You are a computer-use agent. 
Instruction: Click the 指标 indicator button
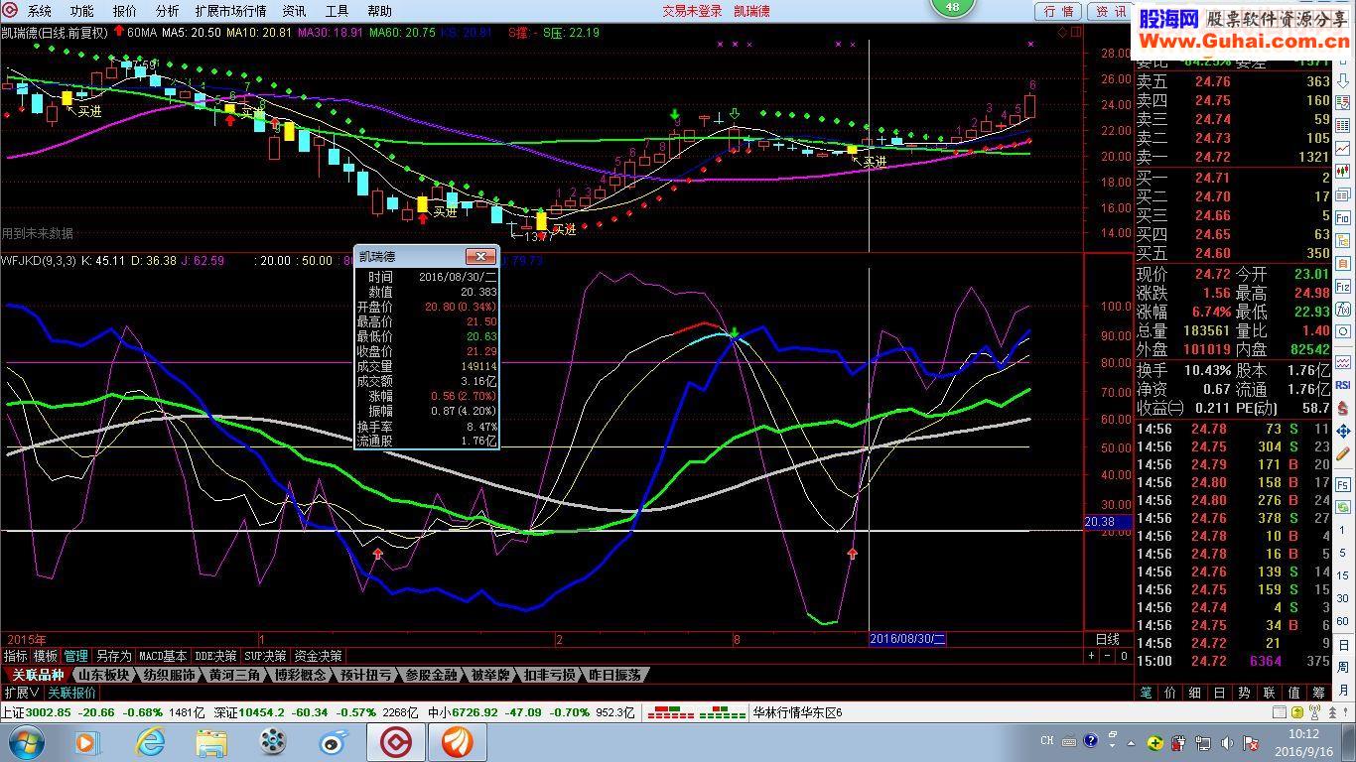pyautogui.click(x=15, y=656)
